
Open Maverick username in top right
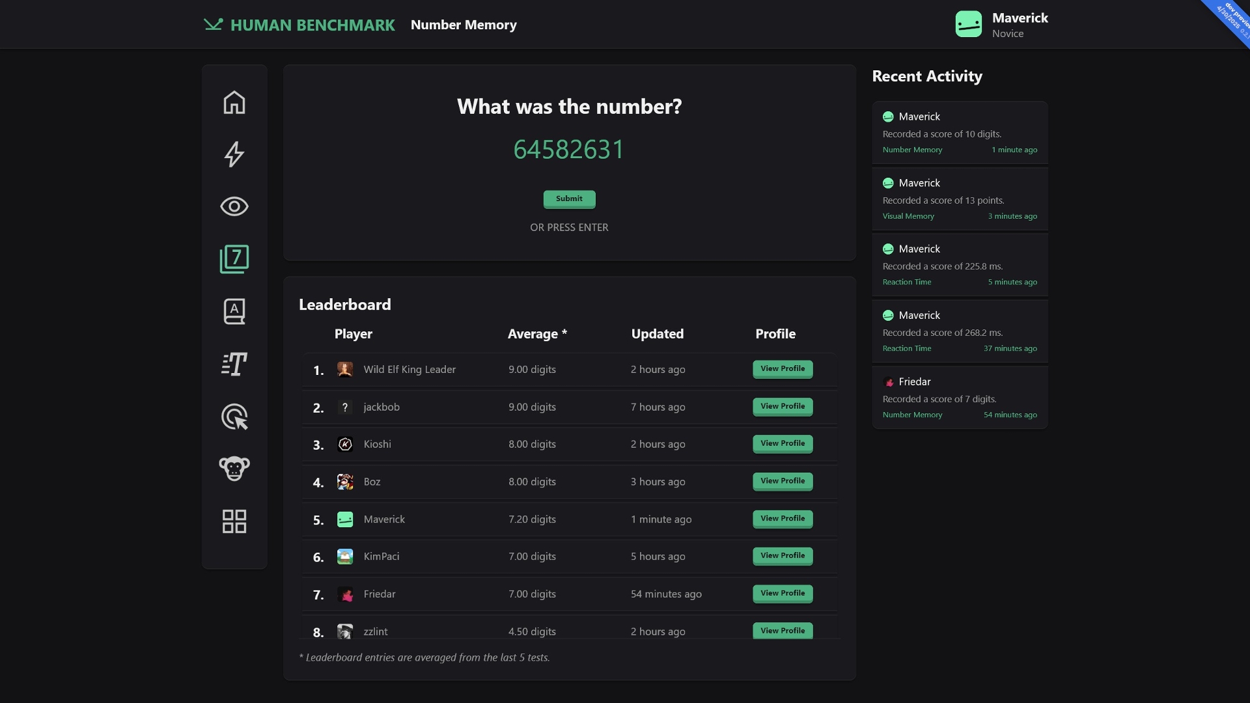click(x=1020, y=18)
